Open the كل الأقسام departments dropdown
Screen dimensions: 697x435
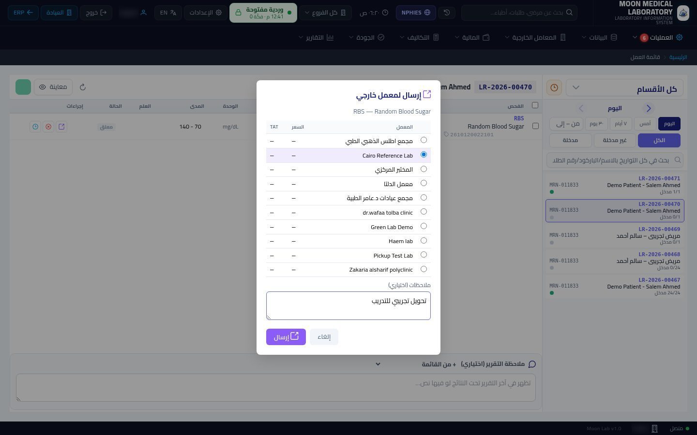coord(624,87)
